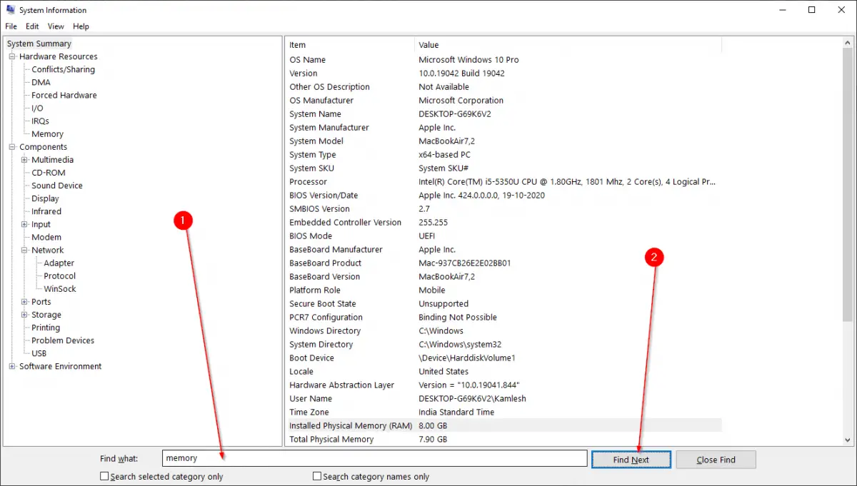
Task: Expand the Storage category
Action: 23,314
